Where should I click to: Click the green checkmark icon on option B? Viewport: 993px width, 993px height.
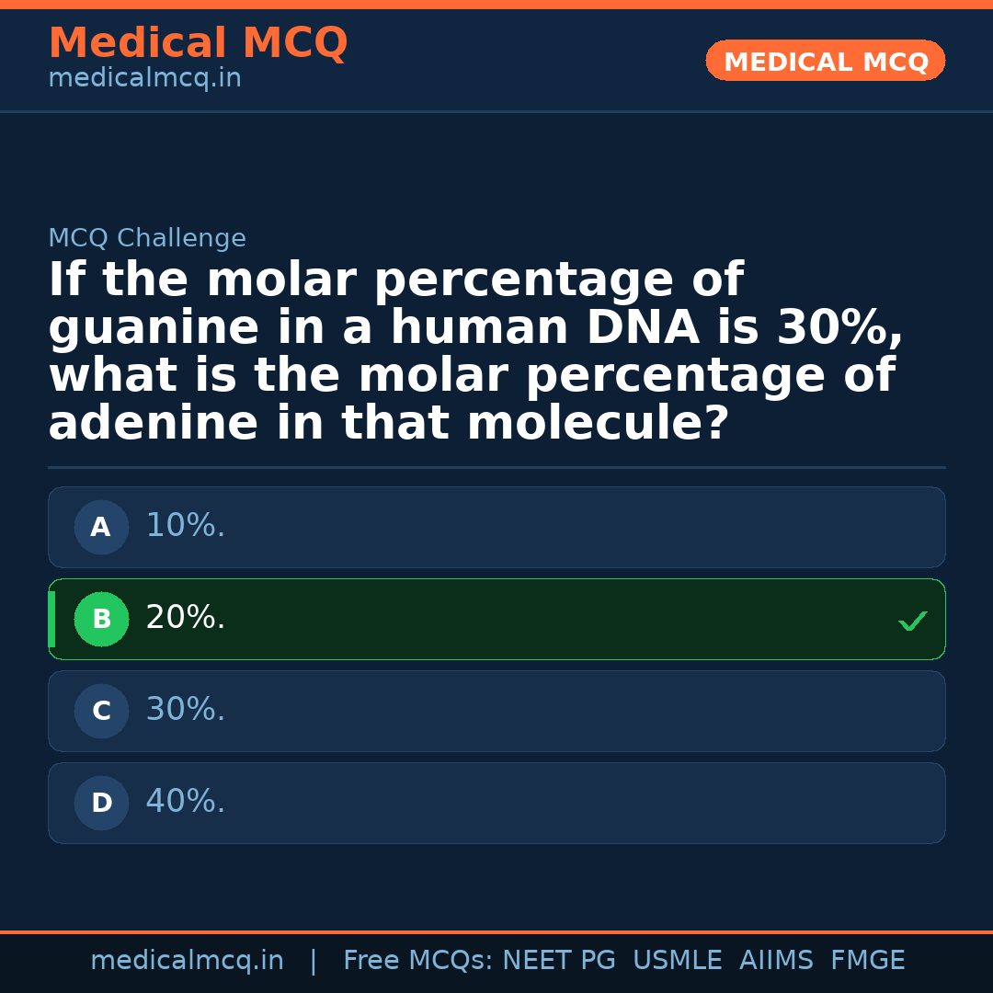click(912, 622)
